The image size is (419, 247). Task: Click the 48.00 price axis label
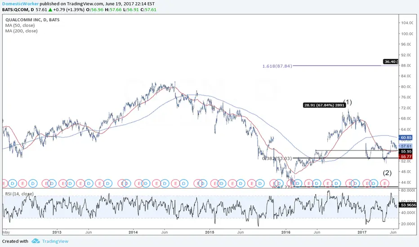406,172
